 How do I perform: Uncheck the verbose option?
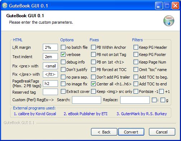[63, 55]
